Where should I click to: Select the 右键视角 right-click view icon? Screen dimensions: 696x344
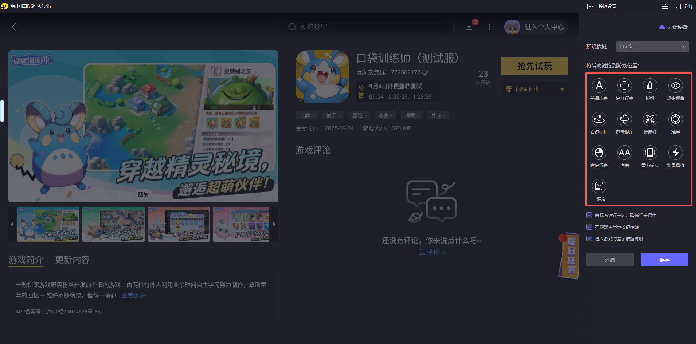click(x=599, y=119)
